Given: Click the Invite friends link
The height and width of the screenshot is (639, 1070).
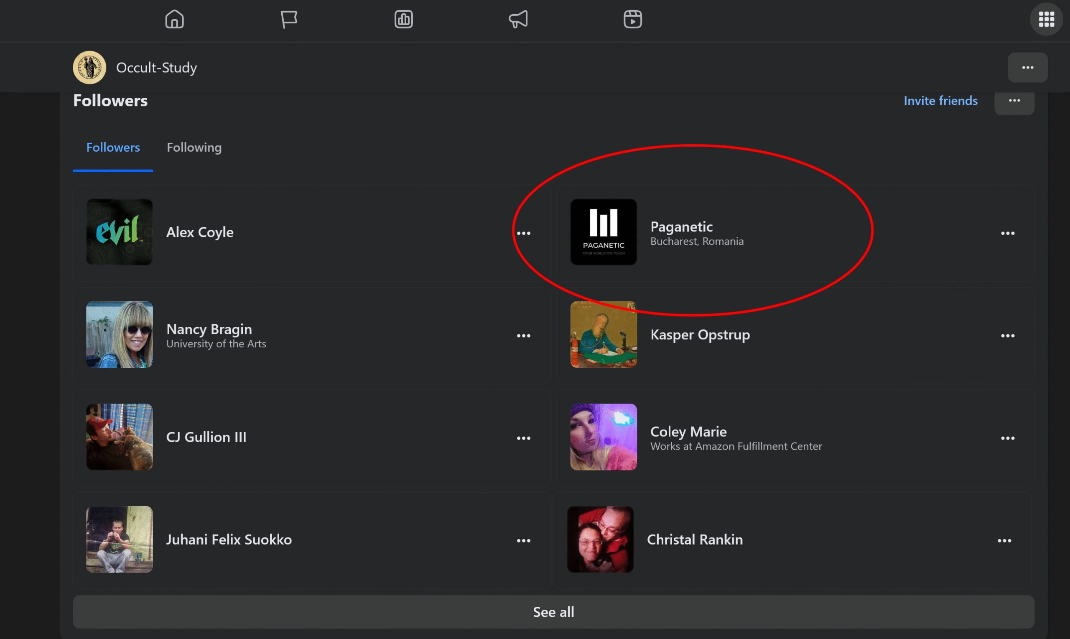Looking at the screenshot, I should pos(940,101).
